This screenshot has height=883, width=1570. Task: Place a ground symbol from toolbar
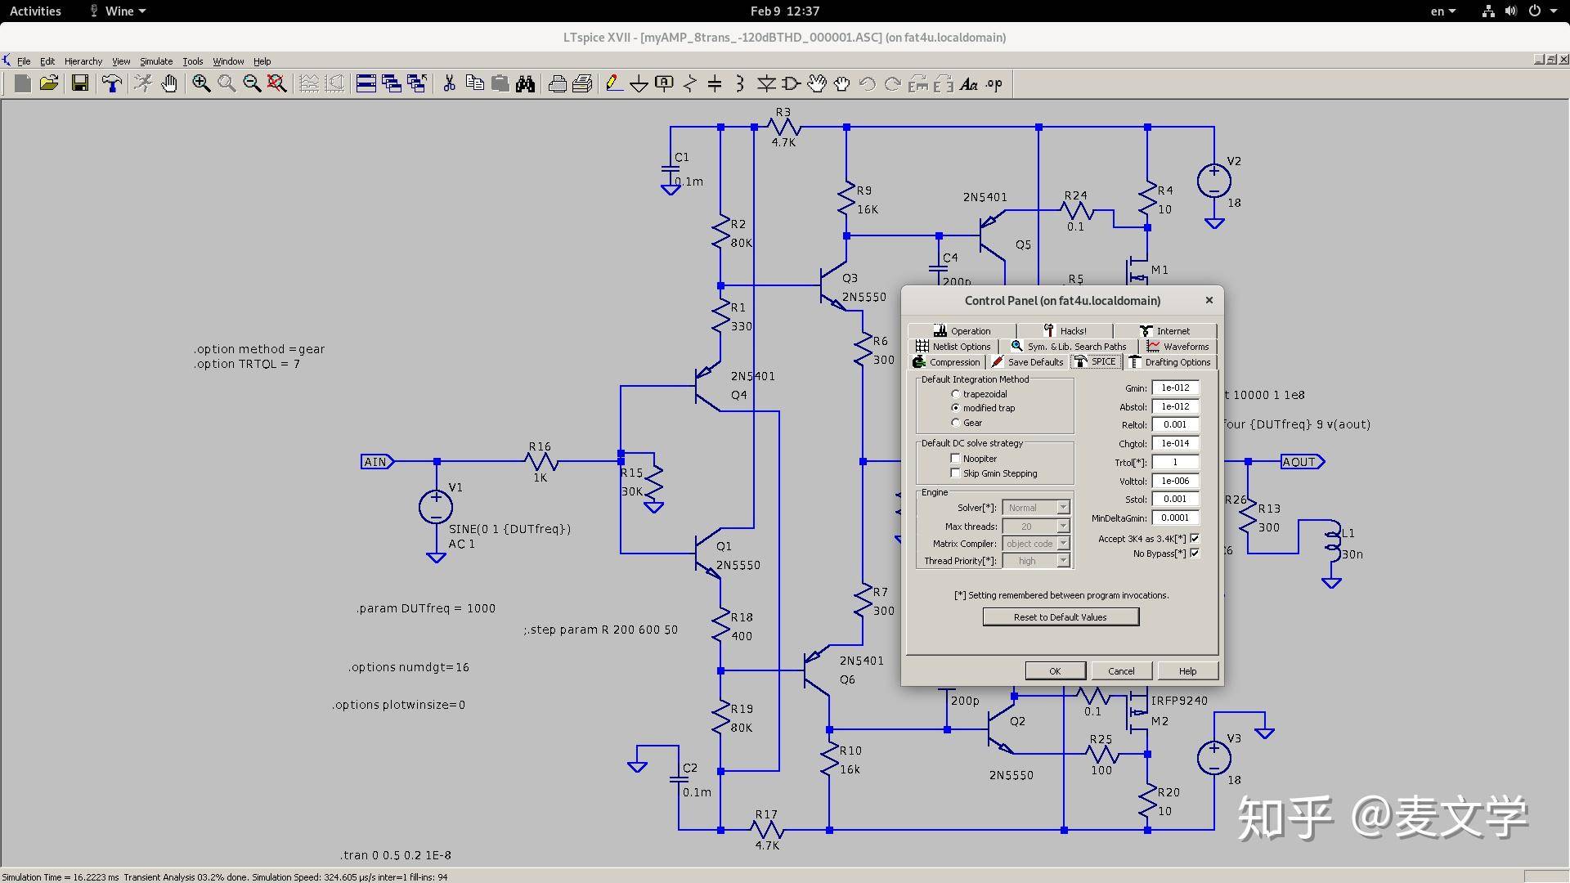639,83
